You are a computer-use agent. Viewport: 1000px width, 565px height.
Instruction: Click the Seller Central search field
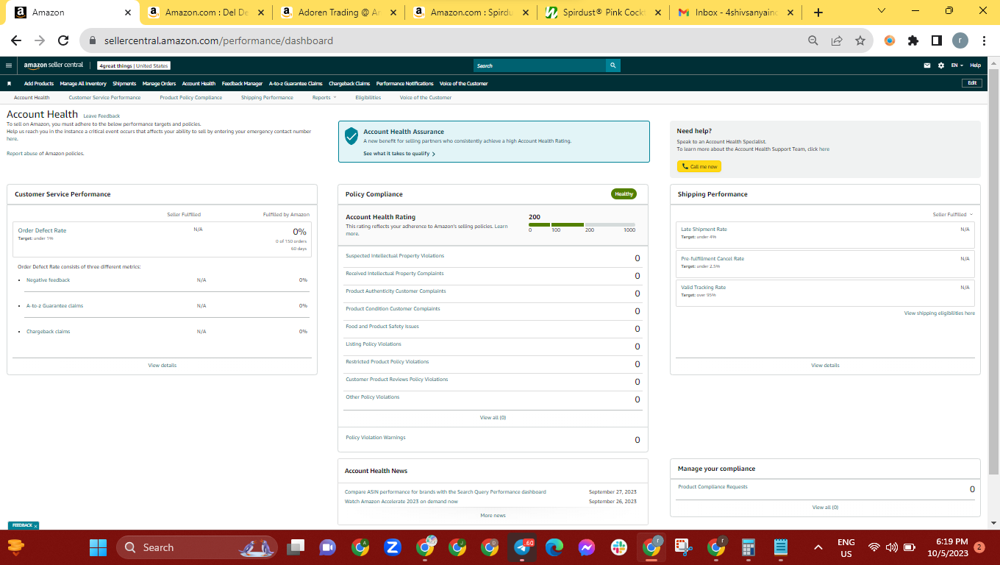[540, 65]
